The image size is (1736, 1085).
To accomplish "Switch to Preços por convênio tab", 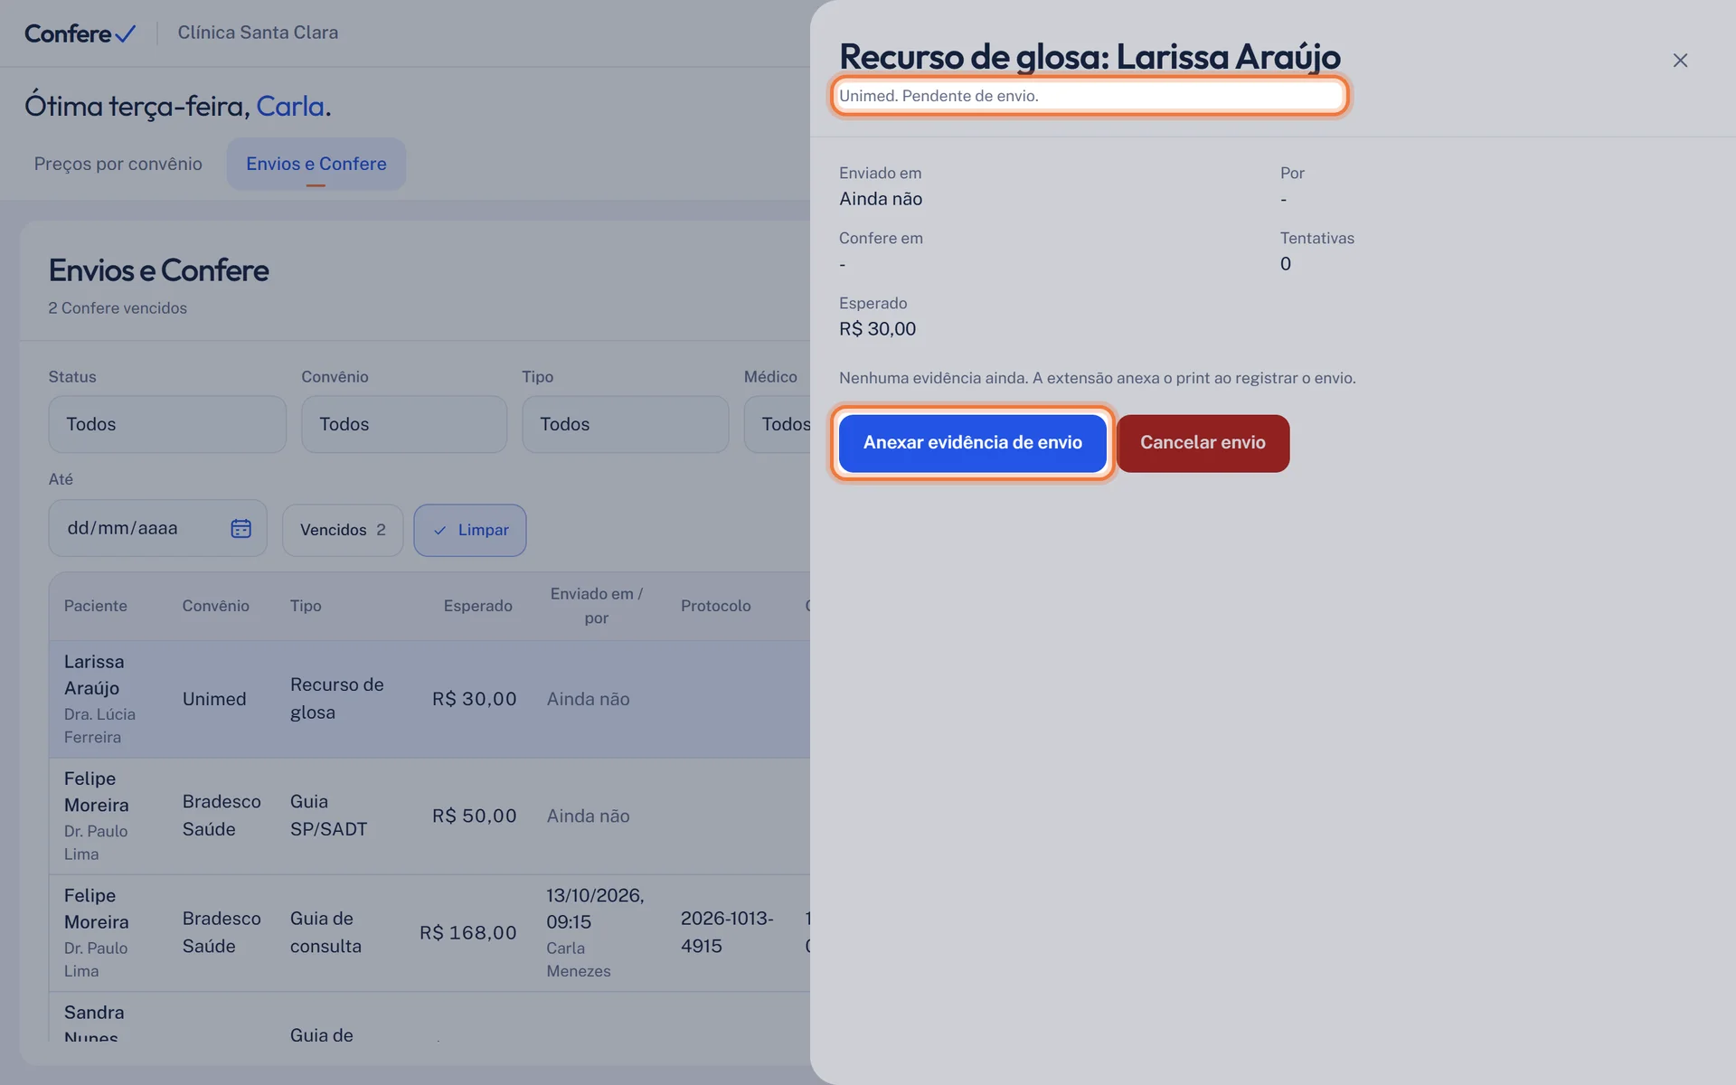I will tap(118, 164).
